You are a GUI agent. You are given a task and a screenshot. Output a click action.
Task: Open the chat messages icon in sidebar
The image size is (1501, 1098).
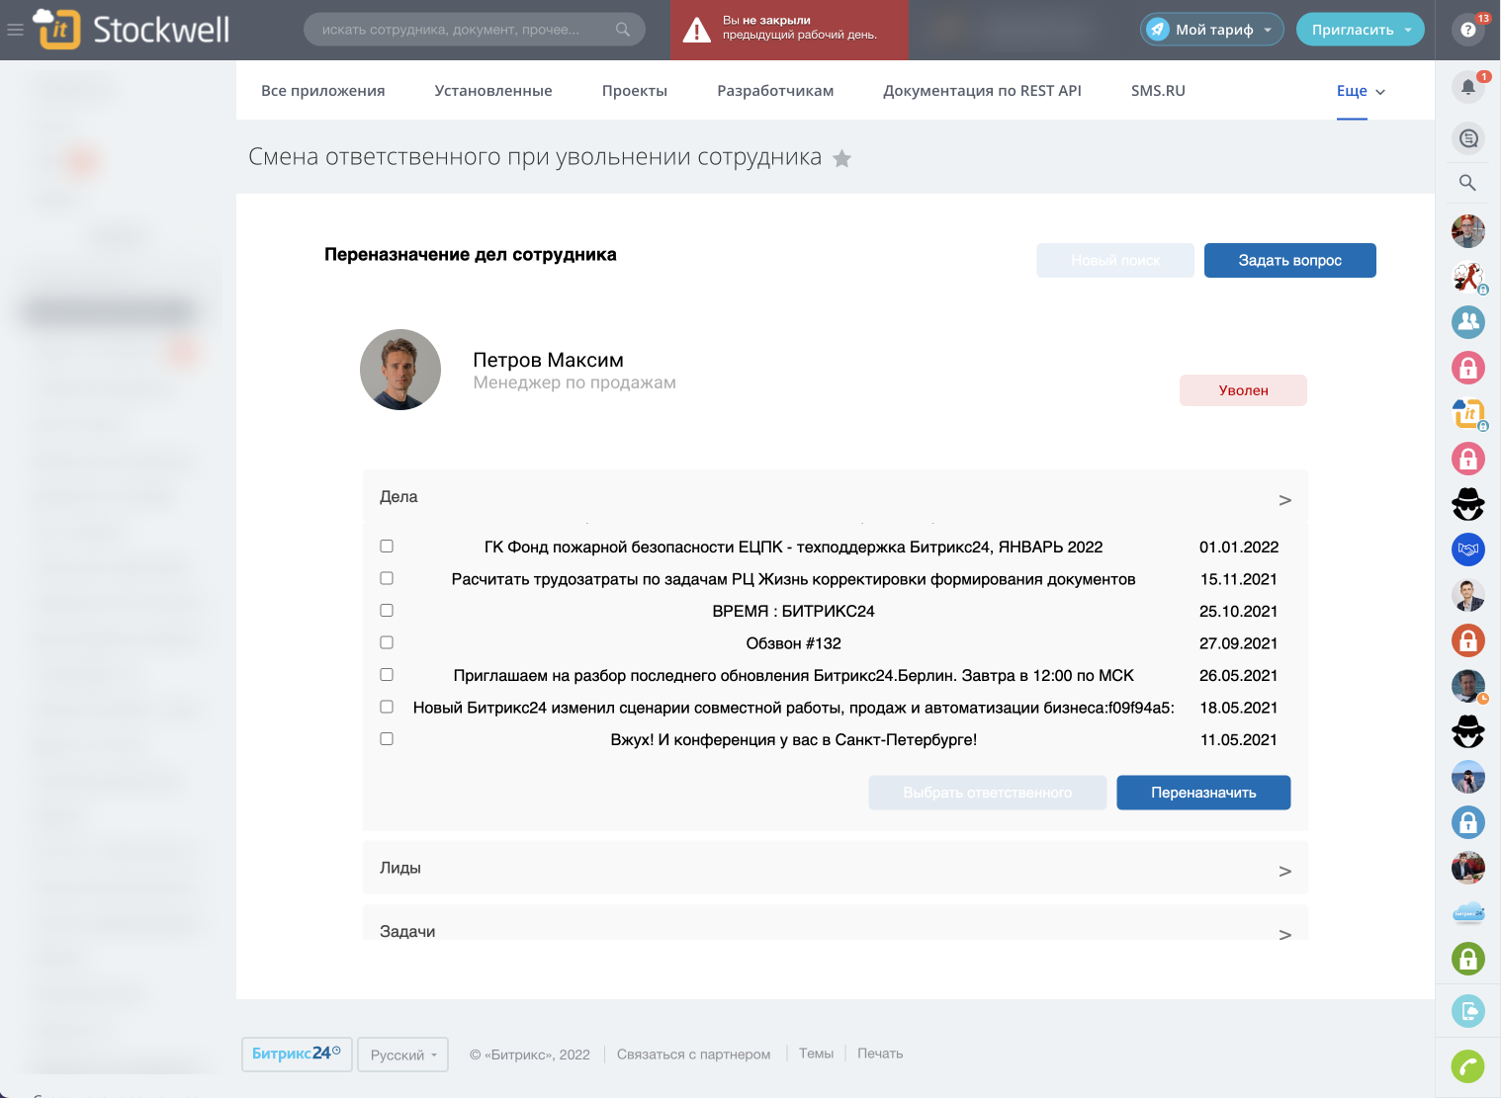pyautogui.click(x=1468, y=138)
